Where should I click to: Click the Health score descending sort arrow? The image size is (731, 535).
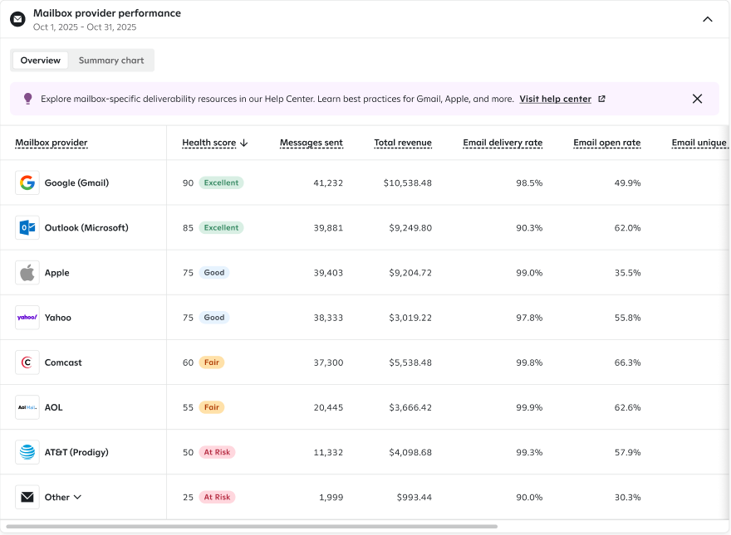tap(244, 143)
